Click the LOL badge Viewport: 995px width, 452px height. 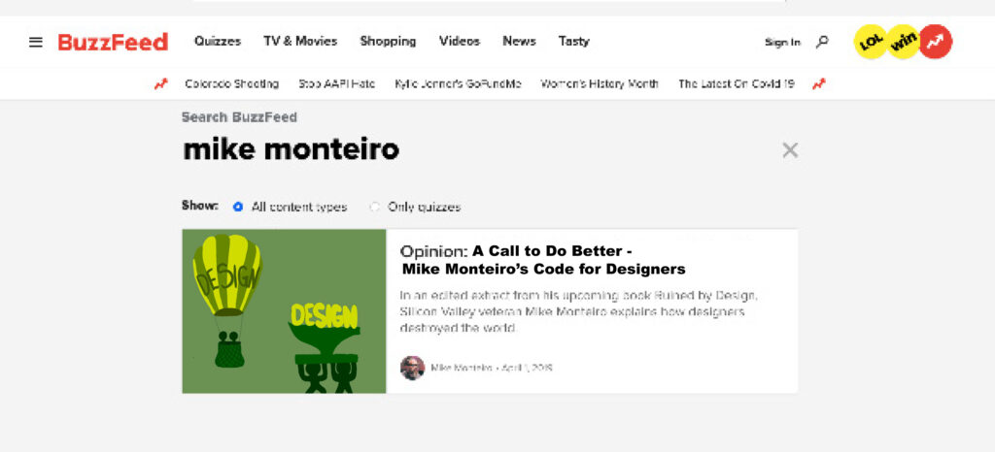point(870,42)
